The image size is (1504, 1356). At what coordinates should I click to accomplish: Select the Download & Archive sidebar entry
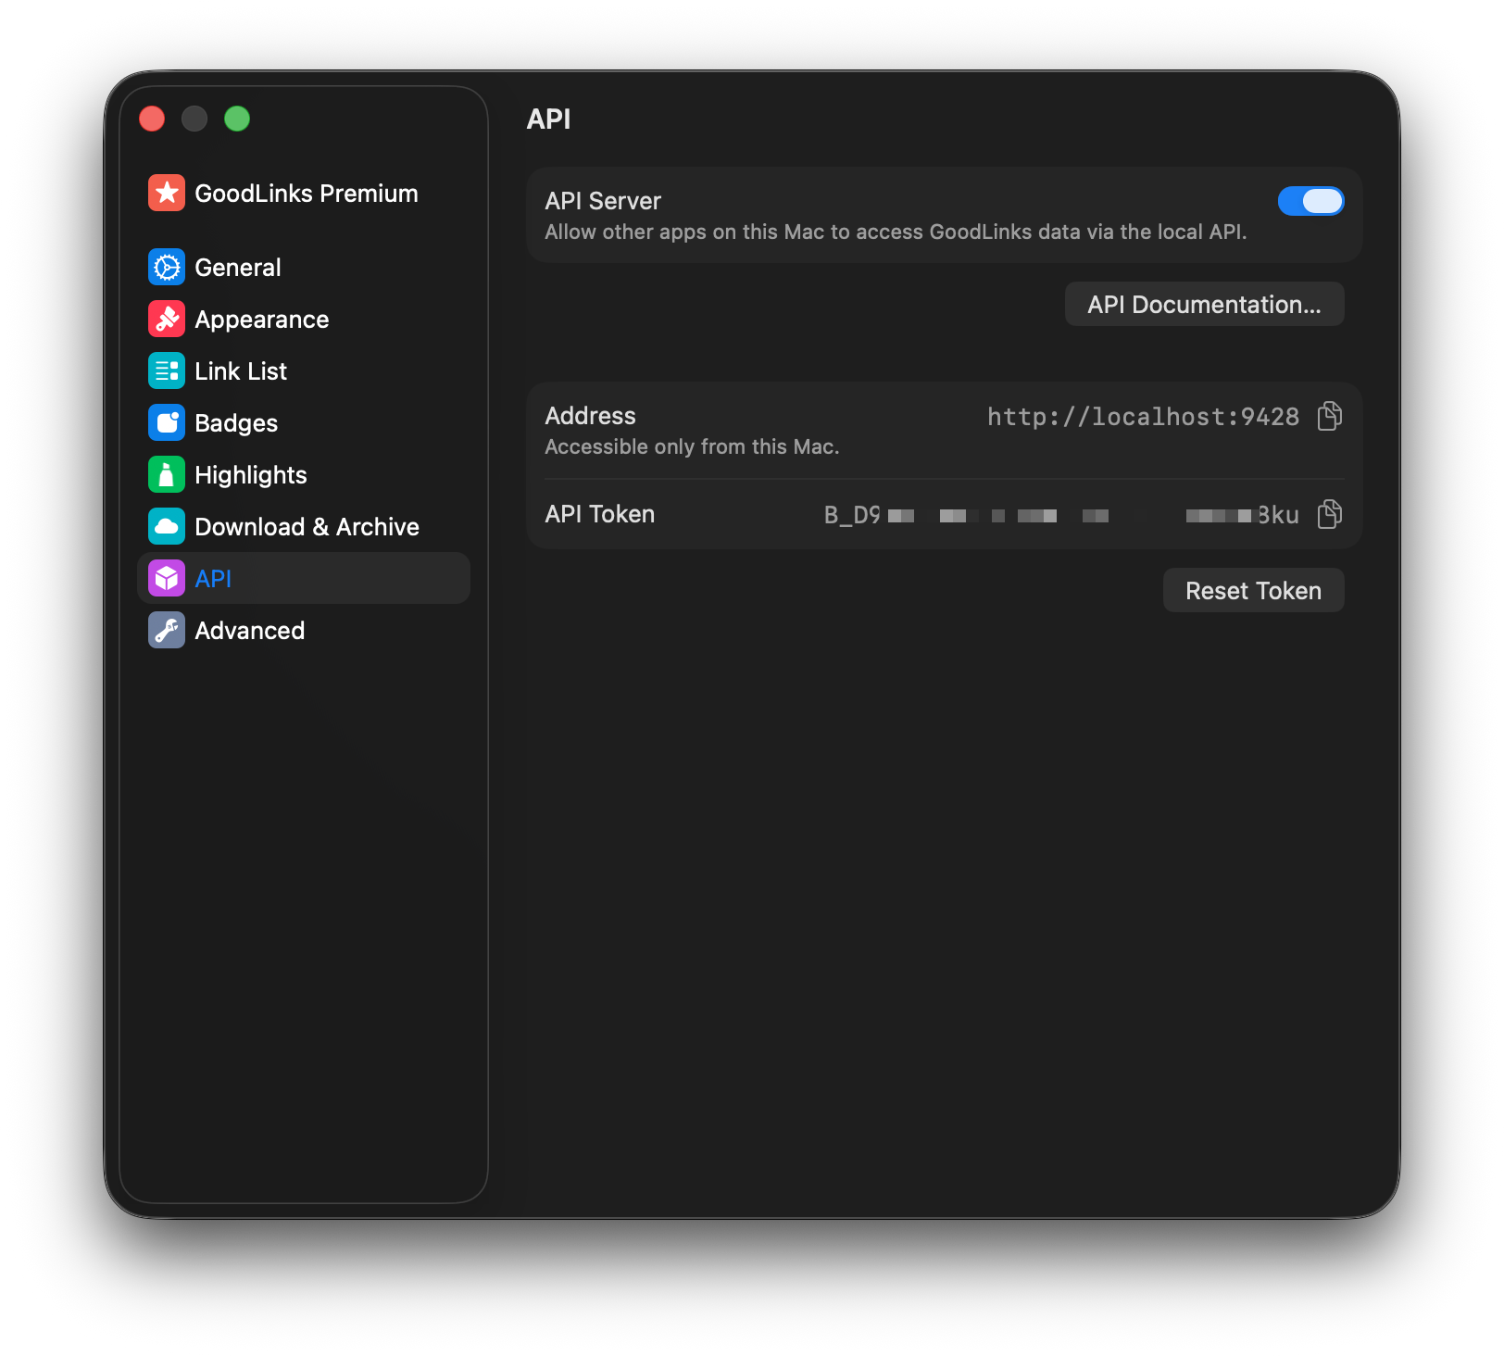306,526
